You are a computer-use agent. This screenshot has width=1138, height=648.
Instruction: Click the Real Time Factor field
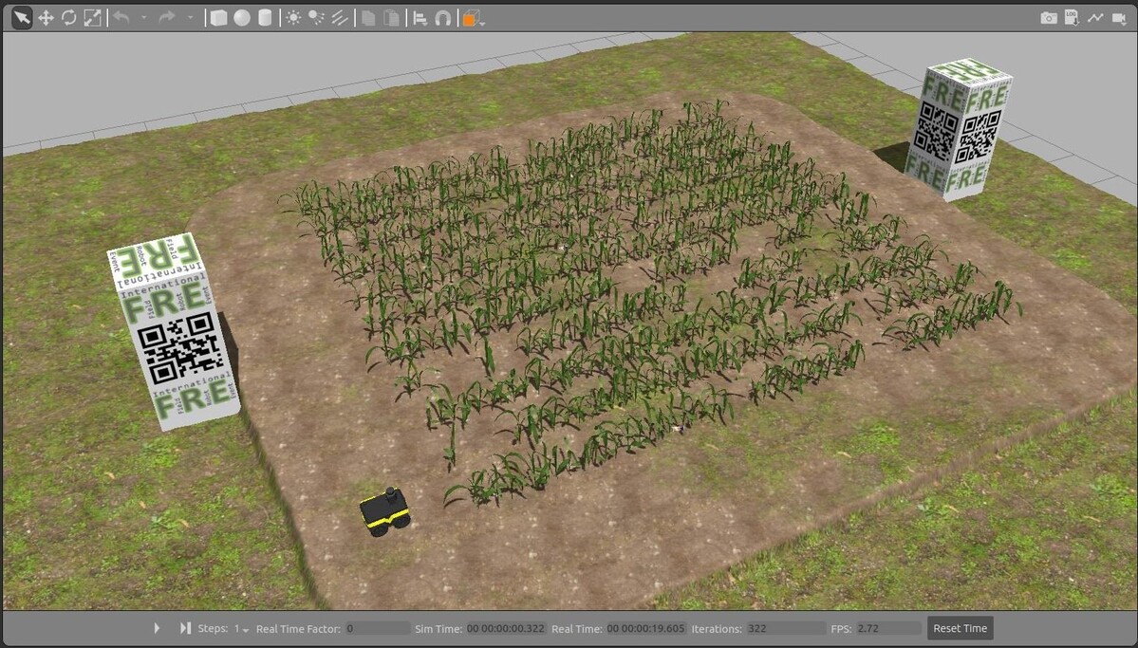(x=378, y=628)
